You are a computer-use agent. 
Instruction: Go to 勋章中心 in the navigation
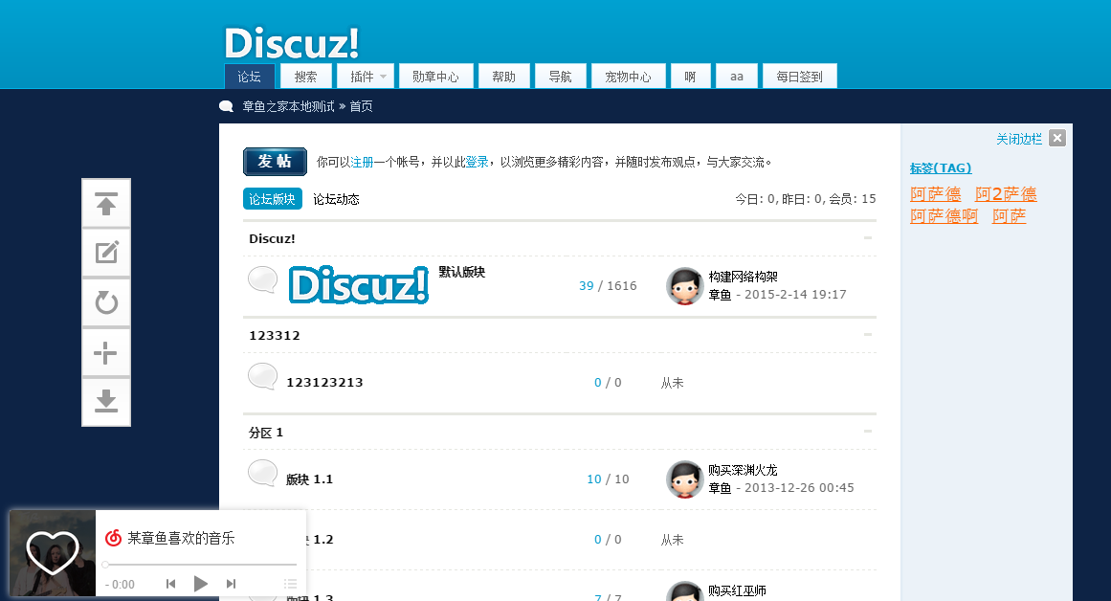435,76
